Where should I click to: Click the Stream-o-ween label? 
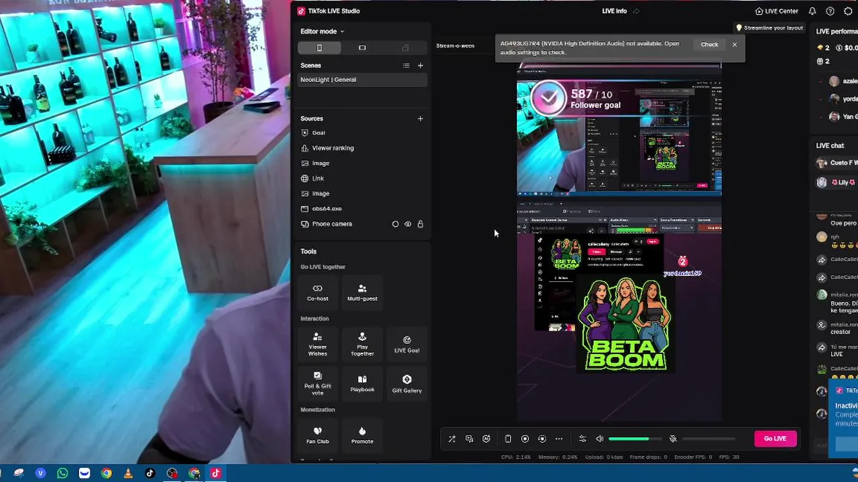tap(455, 46)
